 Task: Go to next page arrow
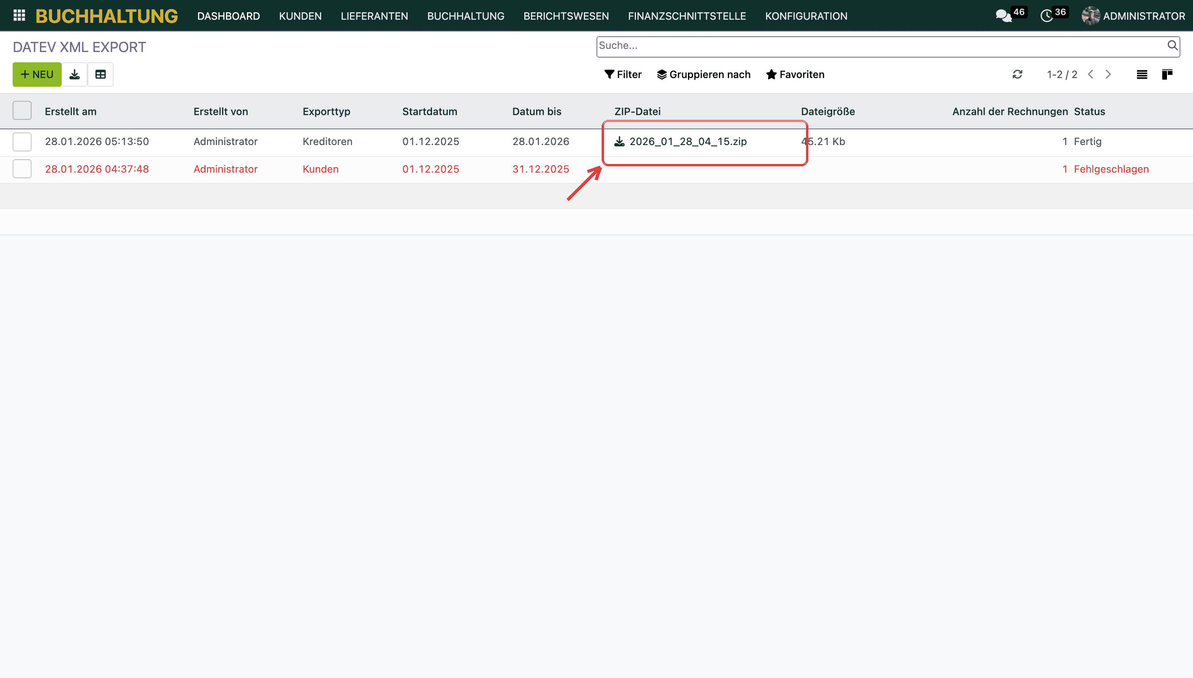(1108, 75)
